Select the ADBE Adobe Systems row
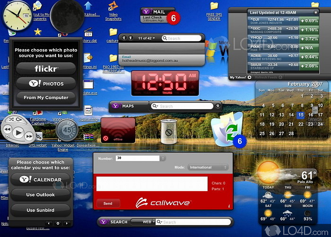 pos(283,57)
